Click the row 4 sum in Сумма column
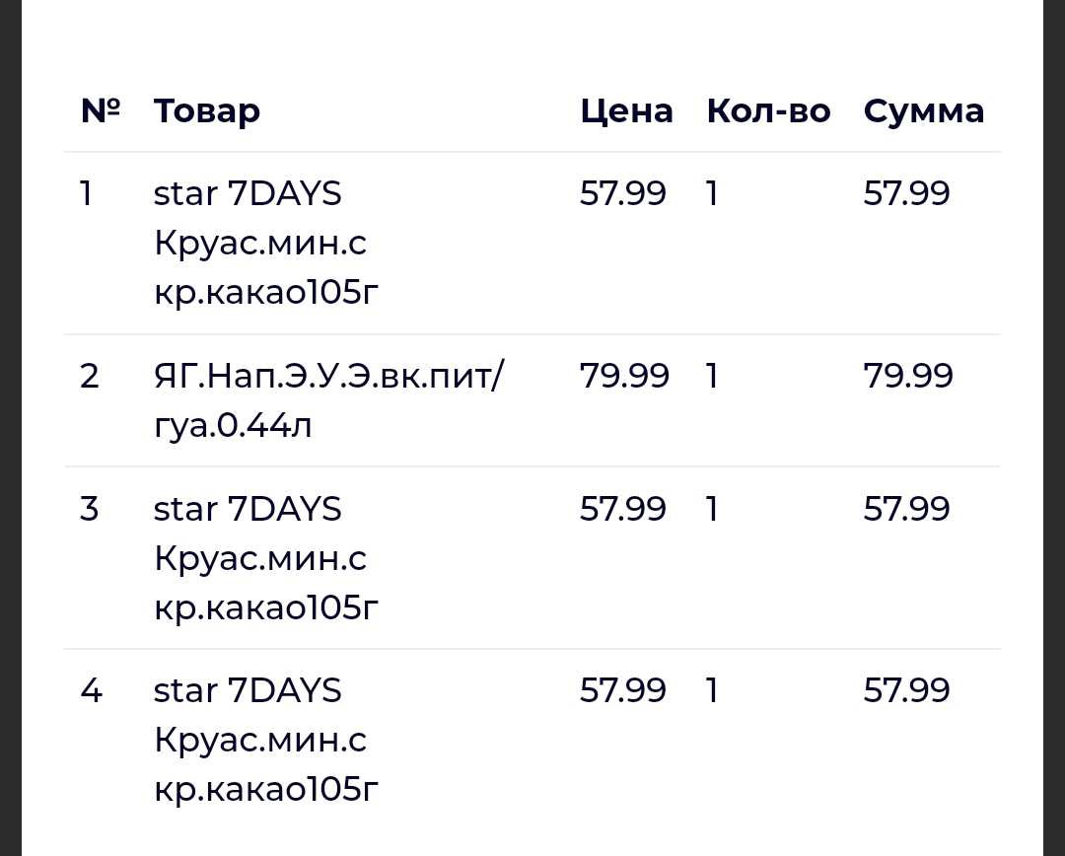 907,690
